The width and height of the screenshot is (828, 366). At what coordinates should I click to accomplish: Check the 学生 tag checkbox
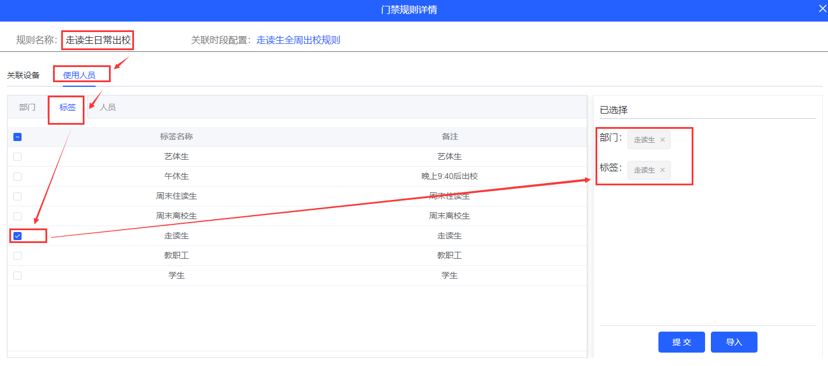click(17, 276)
